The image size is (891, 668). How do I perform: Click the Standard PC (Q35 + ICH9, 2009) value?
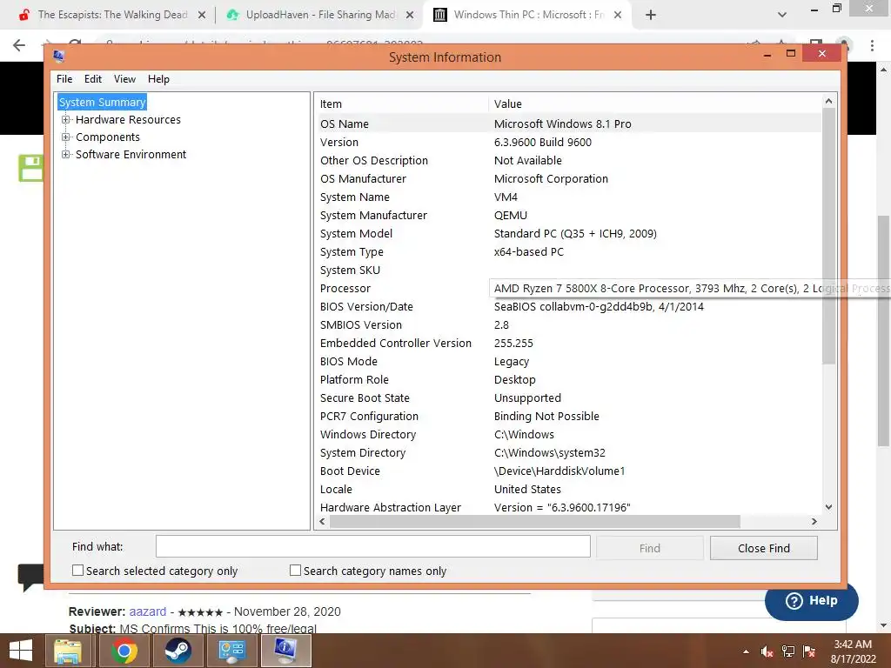pyautogui.click(x=575, y=233)
